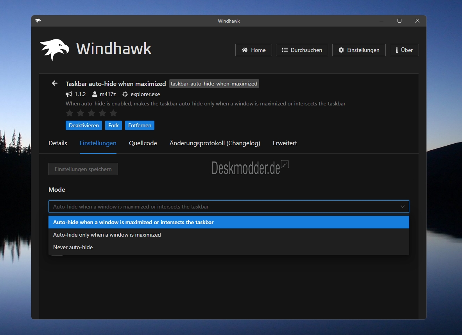Go to Home in the top navigation
Image resolution: width=462 pixels, height=335 pixels.
pyautogui.click(x=253, y=50)
